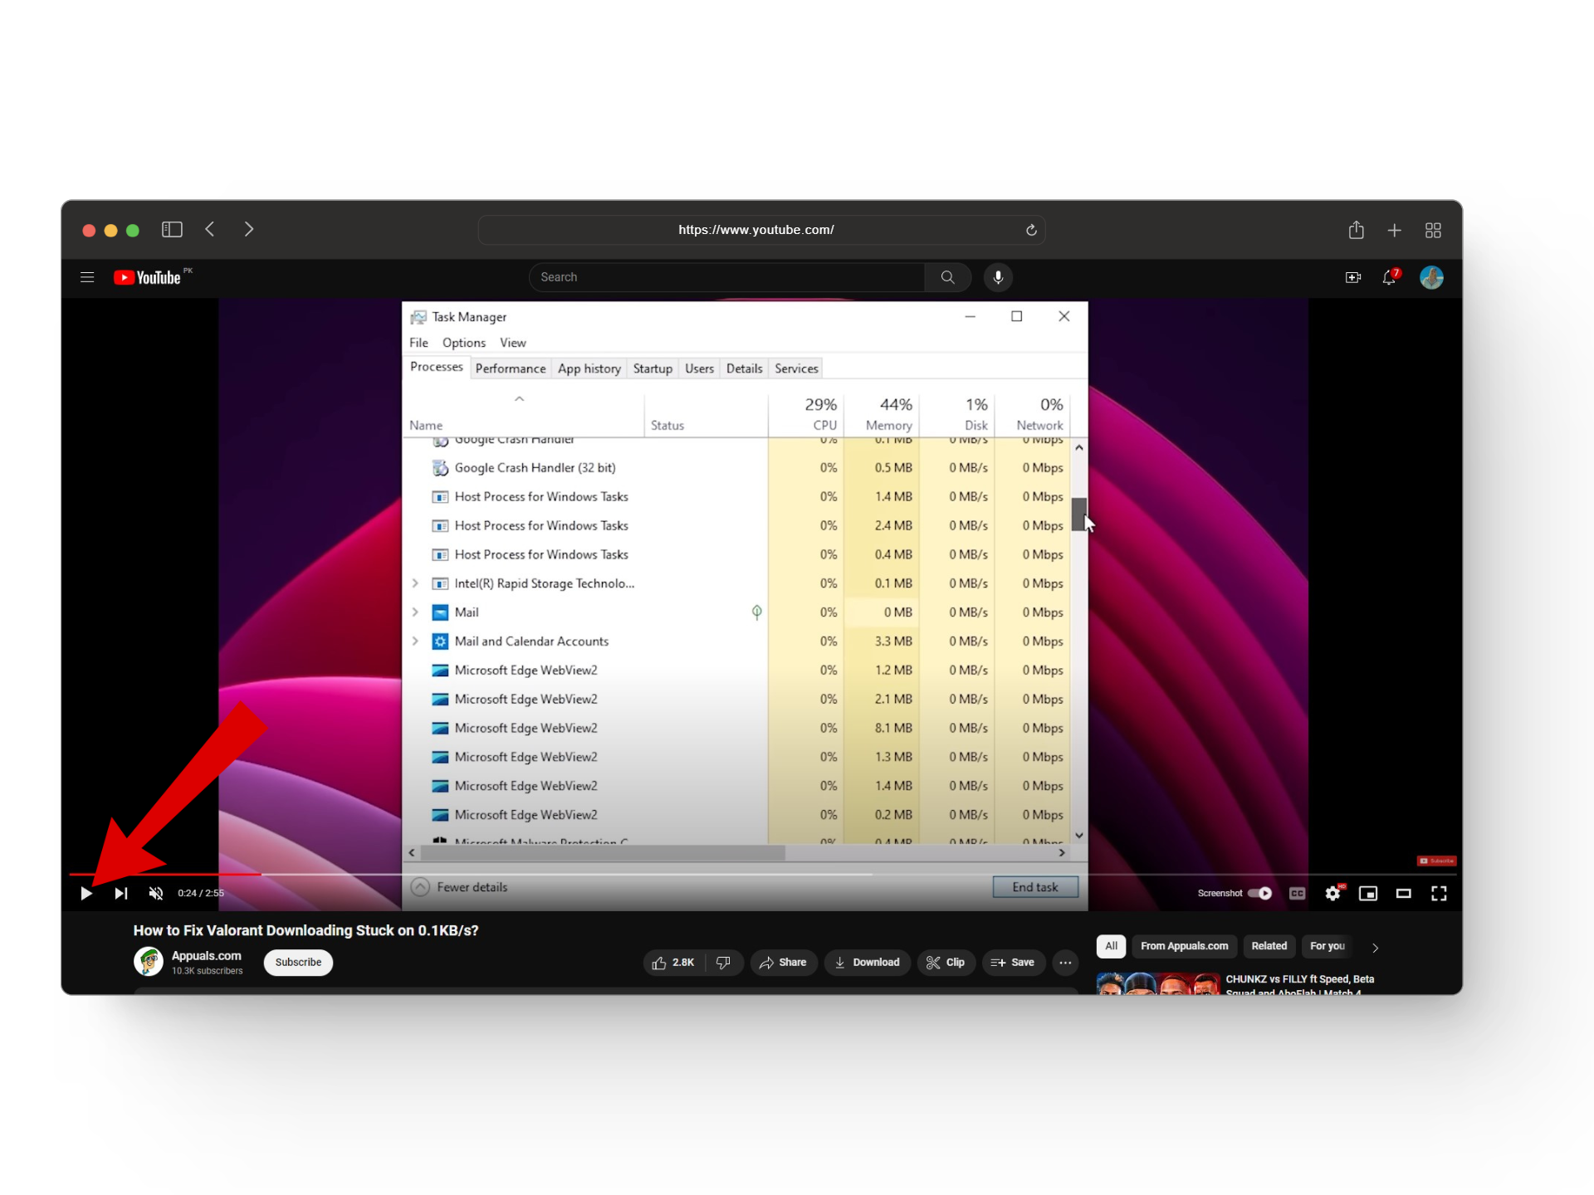Toggle subtitles with the CC button
Viewport: 1594px width, 1195px height.
(1297, 893)
